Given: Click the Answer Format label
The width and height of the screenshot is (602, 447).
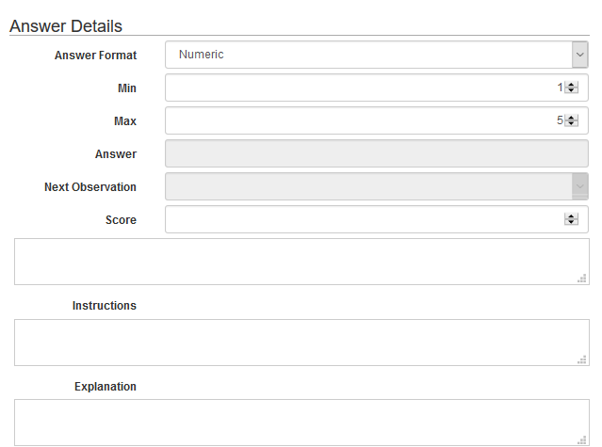Looking at the screenshot, I should pyautogui.click(x=95, y=56).
